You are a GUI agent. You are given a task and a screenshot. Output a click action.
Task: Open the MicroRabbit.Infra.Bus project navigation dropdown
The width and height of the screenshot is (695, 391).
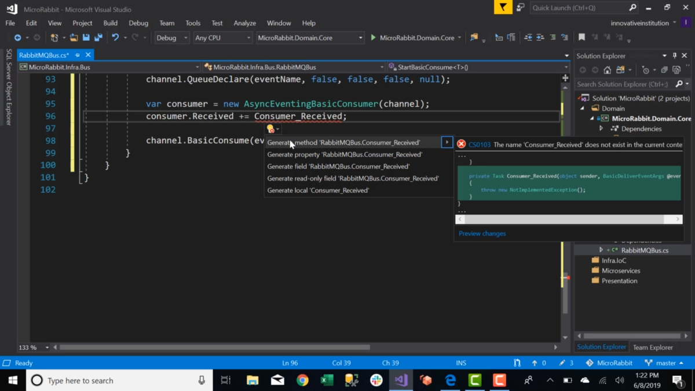[x=109, y=67]
